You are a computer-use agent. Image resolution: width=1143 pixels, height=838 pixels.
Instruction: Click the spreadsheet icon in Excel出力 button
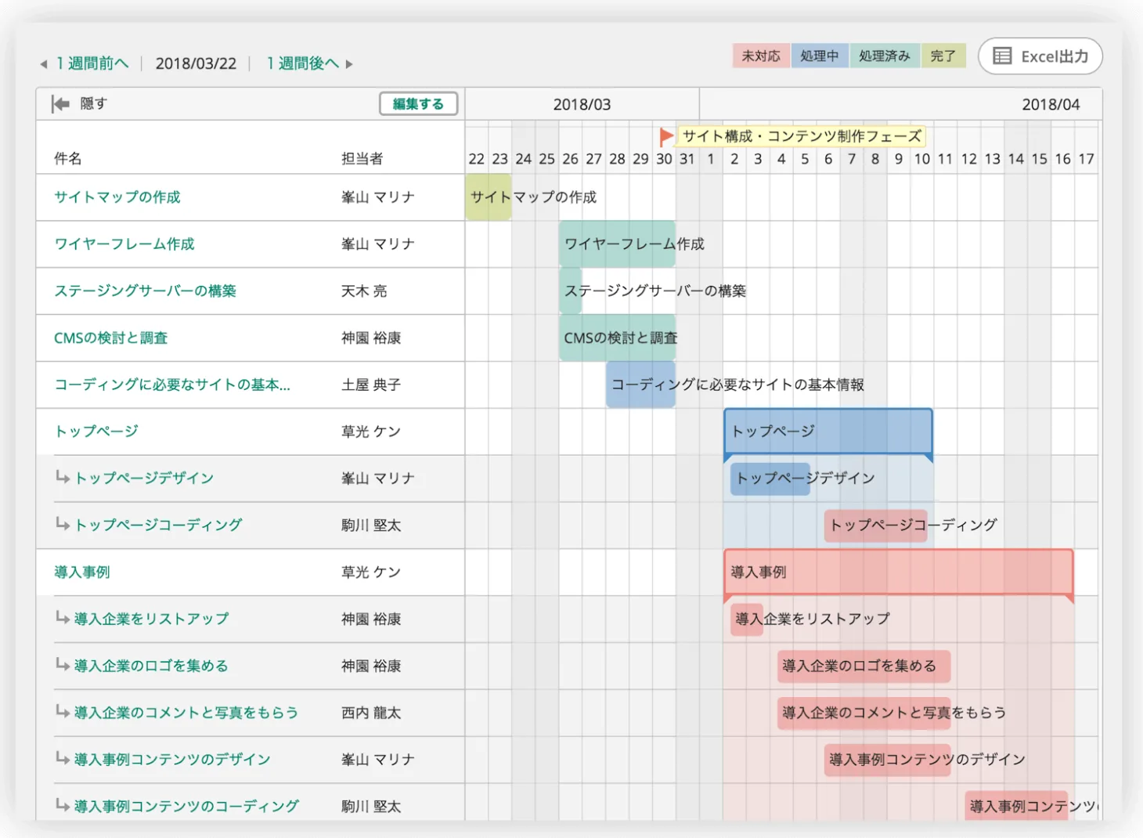[1002, 56]
